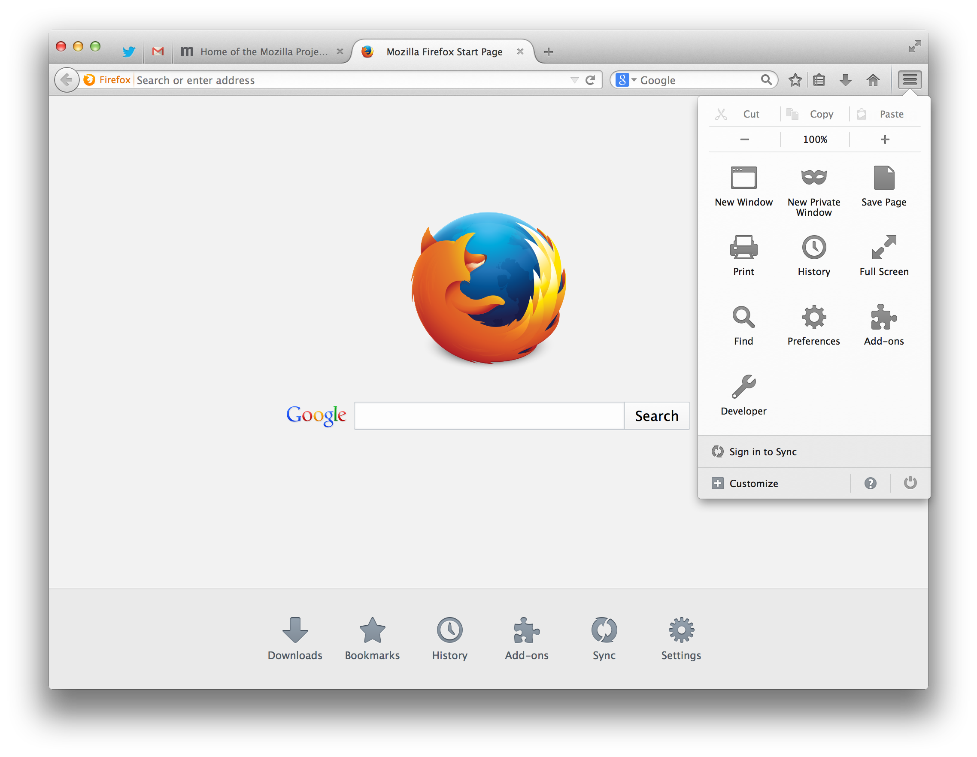Viewport: 977px width, 757px height.
Task: Open Preferences settings
Action: point(813,324)
